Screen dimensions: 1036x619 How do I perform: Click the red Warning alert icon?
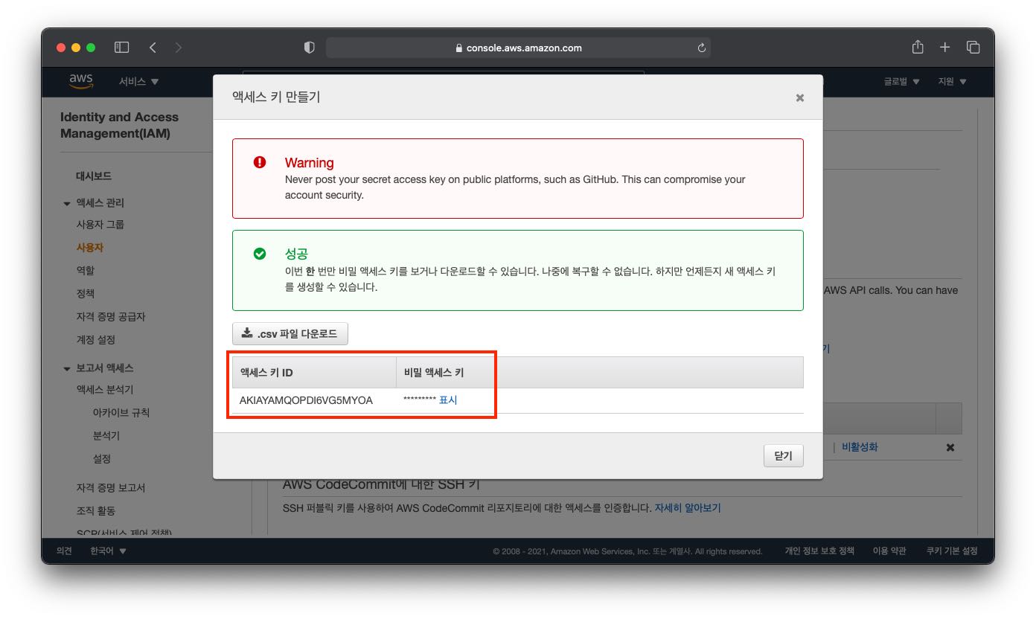(260, 162)
